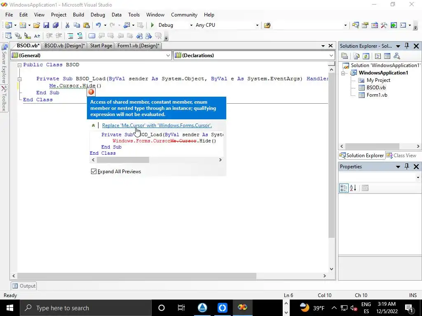Open the File menu
Image resolution: width=422 pixels, height=316 pixels.
coord(9,15)
